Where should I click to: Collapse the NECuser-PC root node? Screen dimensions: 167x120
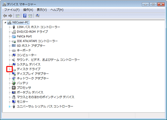coord(5,23)
